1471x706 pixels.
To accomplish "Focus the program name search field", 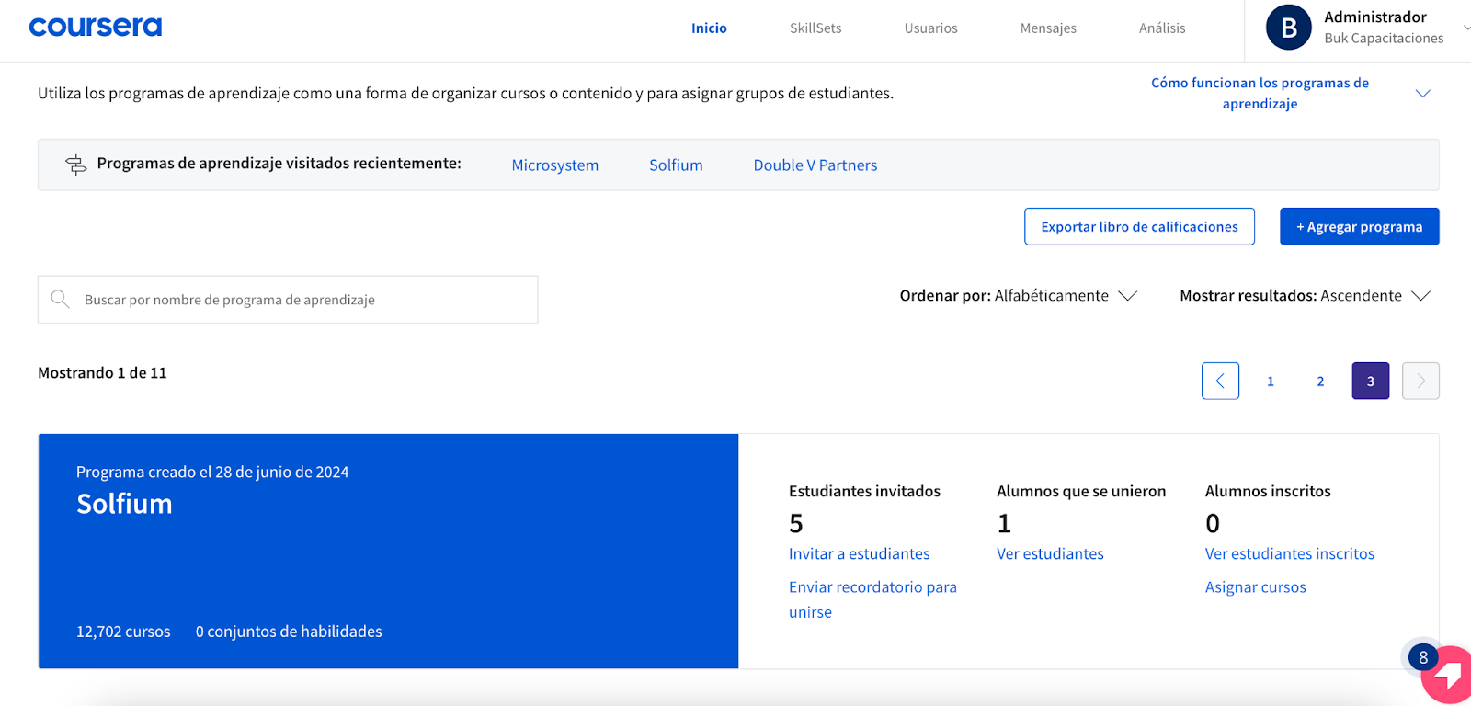I will (303, 300).
